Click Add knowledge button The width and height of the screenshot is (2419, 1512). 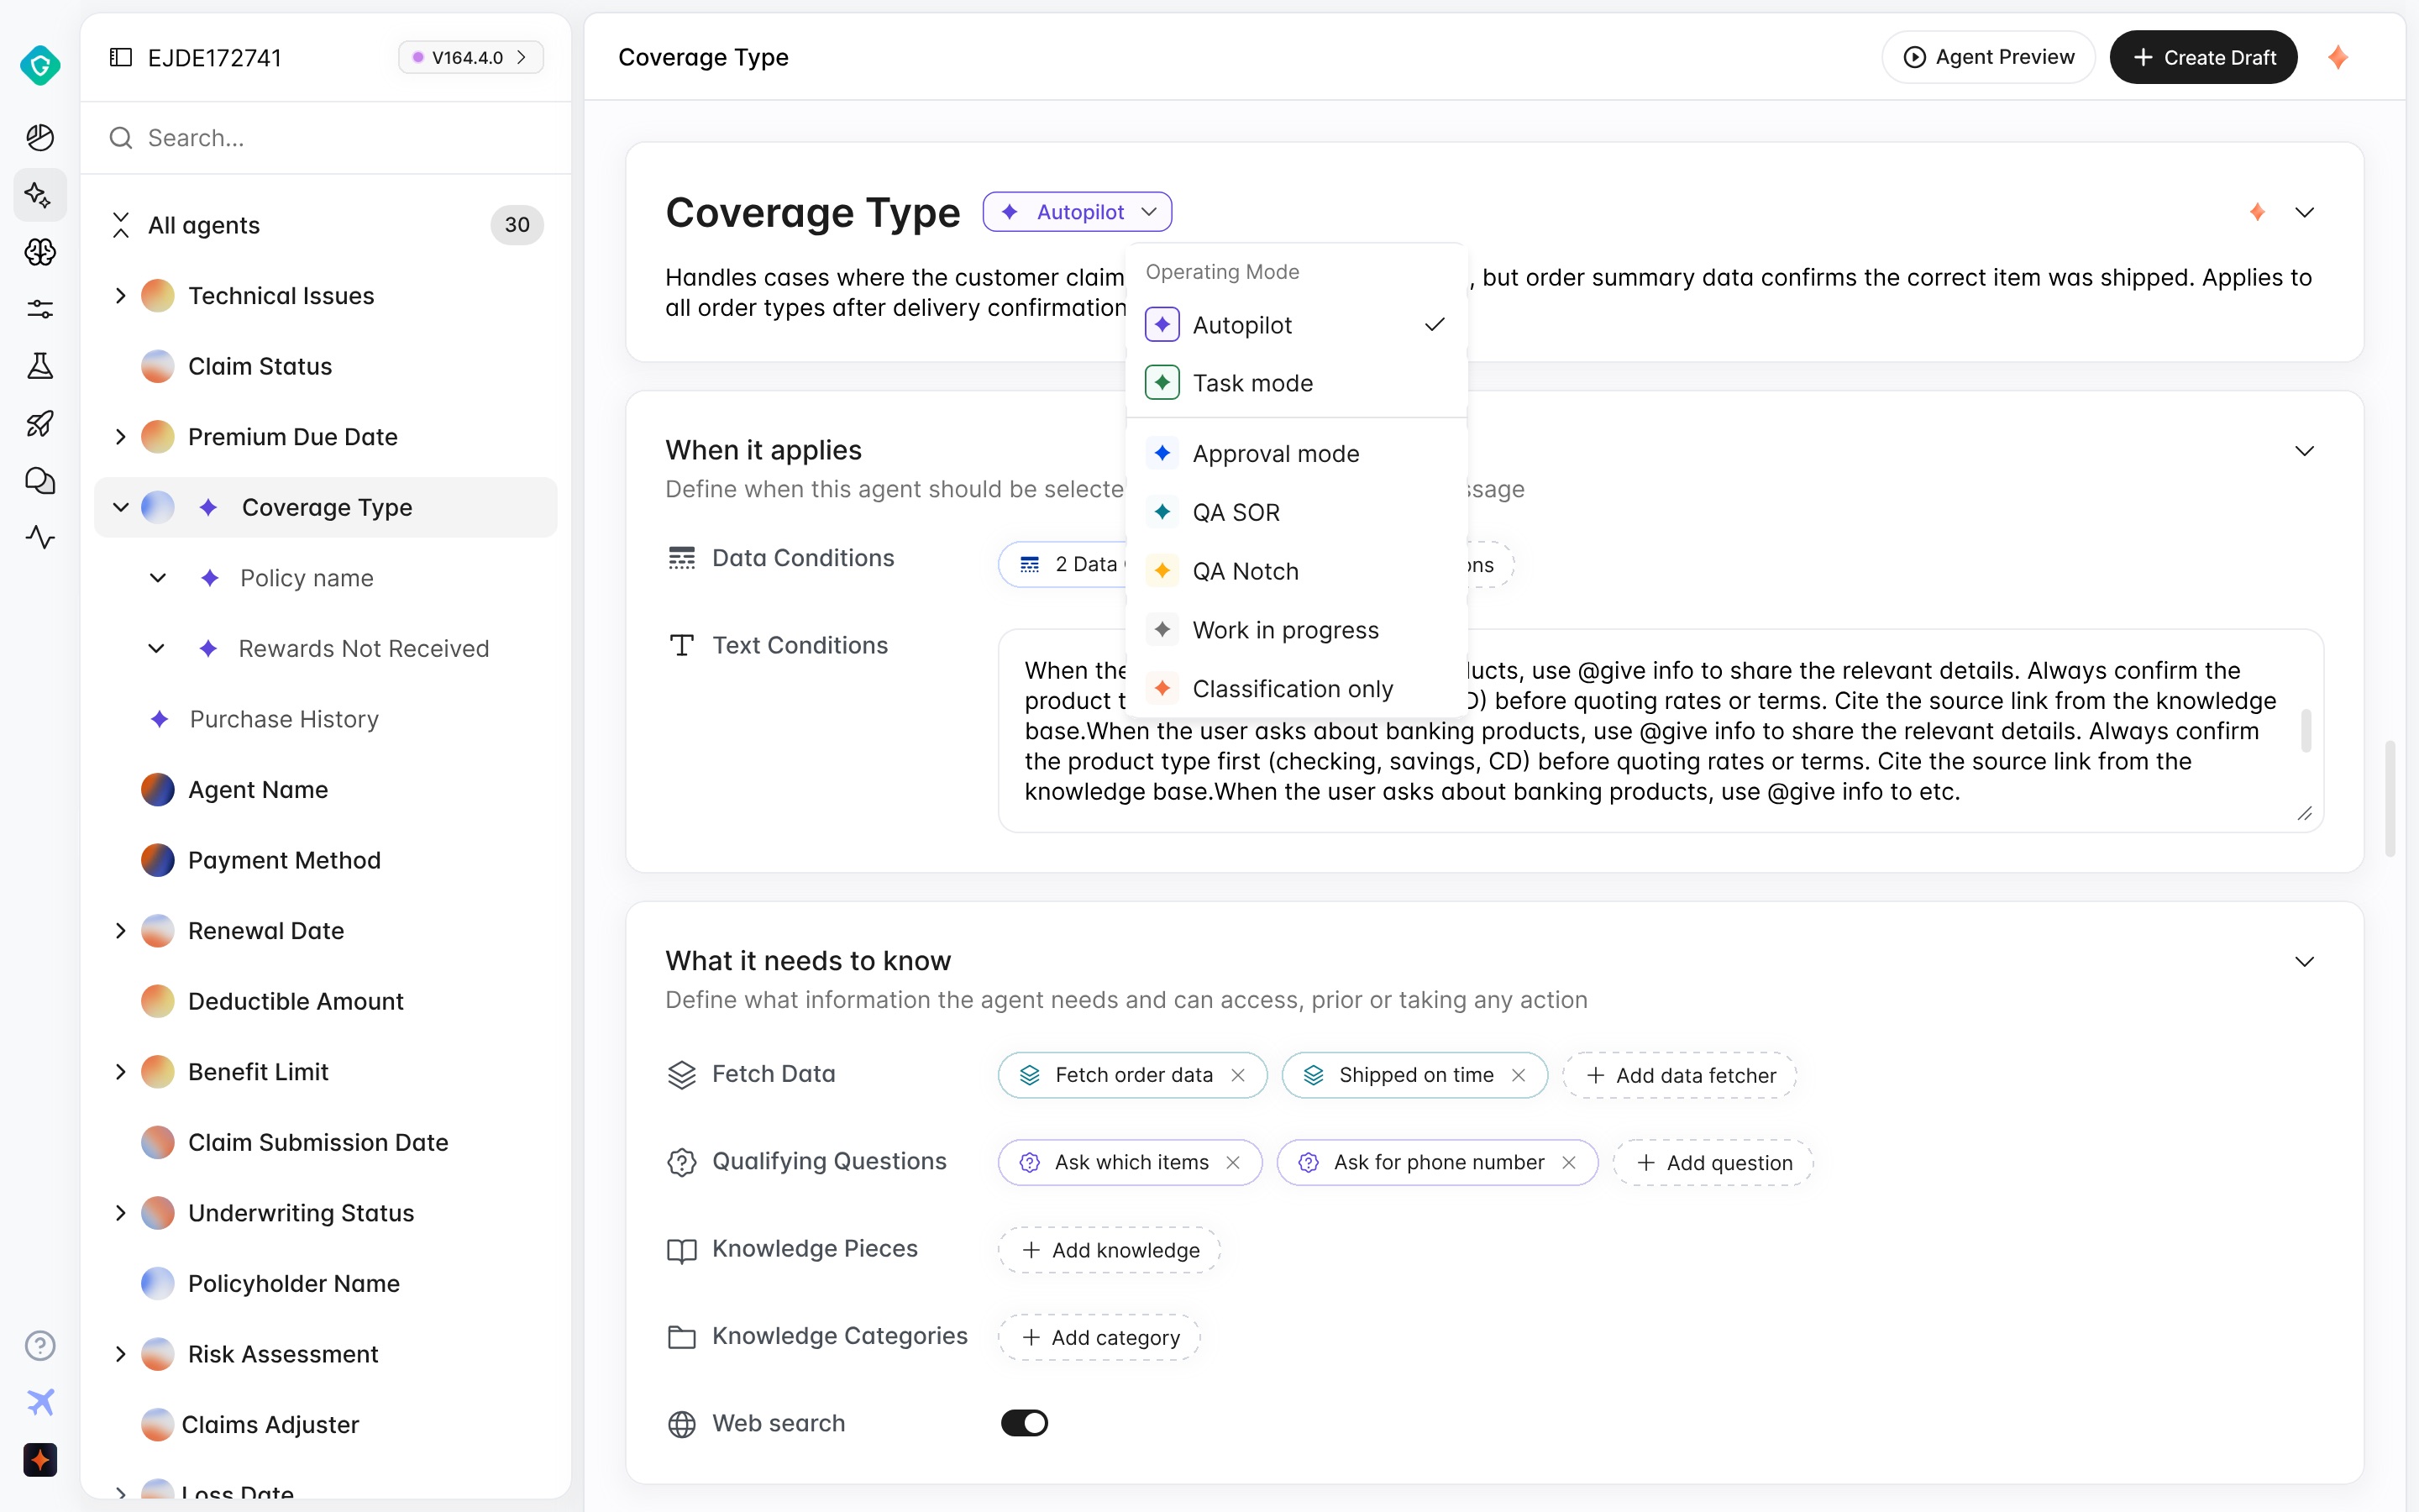point(1110,1250)
